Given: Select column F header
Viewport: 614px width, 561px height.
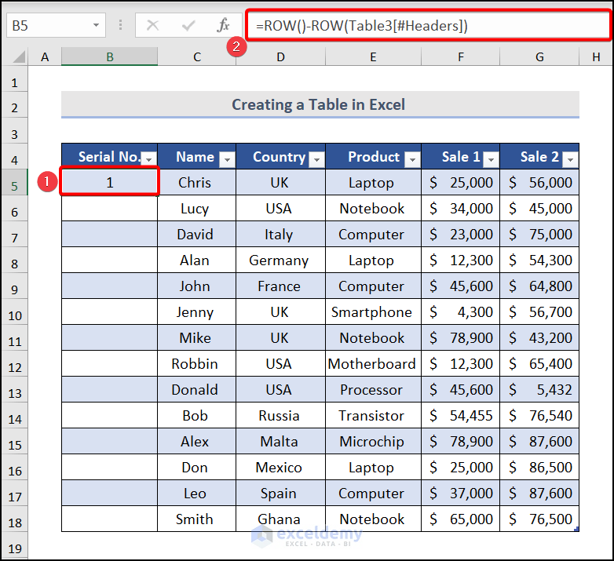Looking at the screenshot, I should 461,57.
